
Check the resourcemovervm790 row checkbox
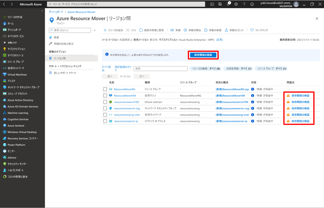(x=105, y=102)
